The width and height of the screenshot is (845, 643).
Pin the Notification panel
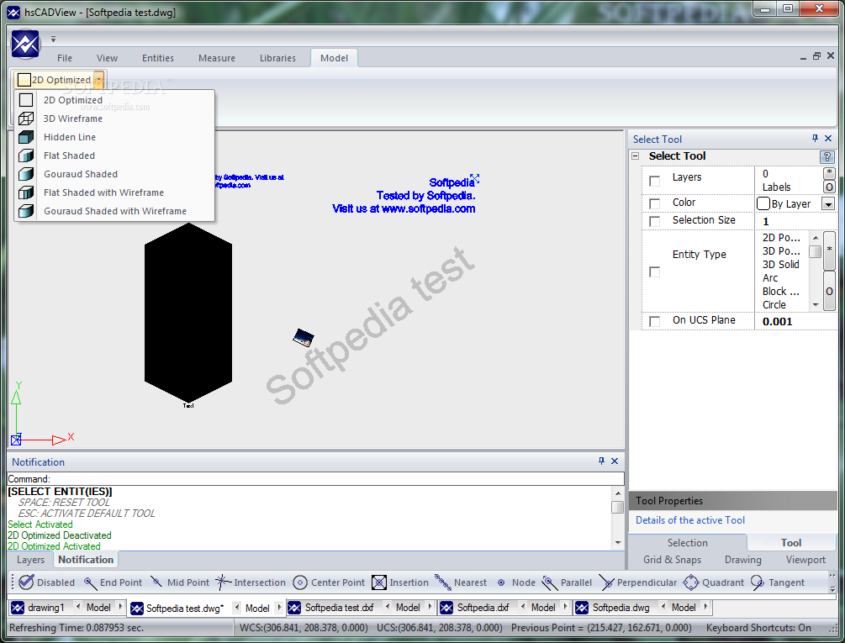(x=601, y=461)
